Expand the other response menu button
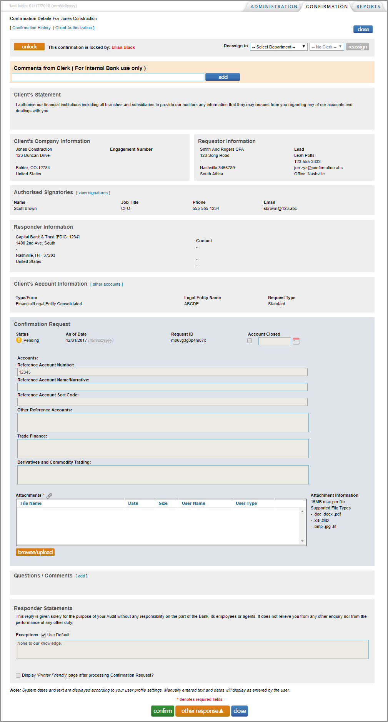The image size is (388, 722). click(x=203, y=711)
